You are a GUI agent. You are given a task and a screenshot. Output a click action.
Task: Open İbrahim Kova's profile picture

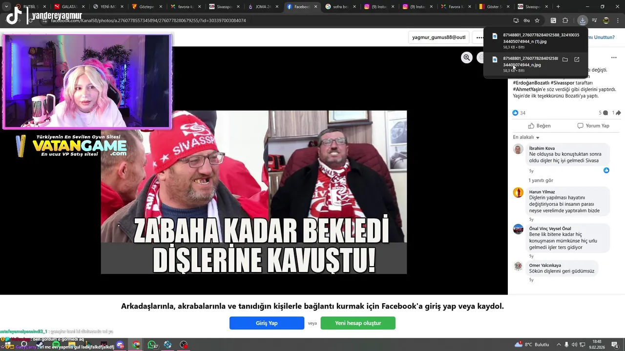coord(518,149)
